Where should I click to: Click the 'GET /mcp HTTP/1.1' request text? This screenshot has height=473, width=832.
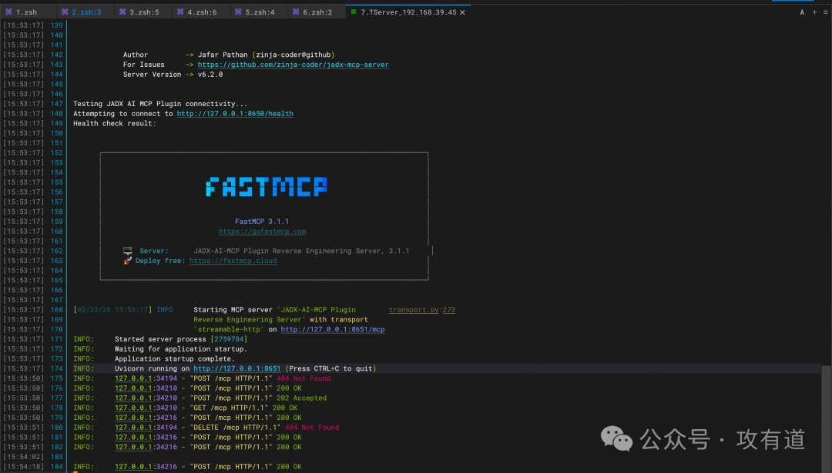click(x=229, y=408)
